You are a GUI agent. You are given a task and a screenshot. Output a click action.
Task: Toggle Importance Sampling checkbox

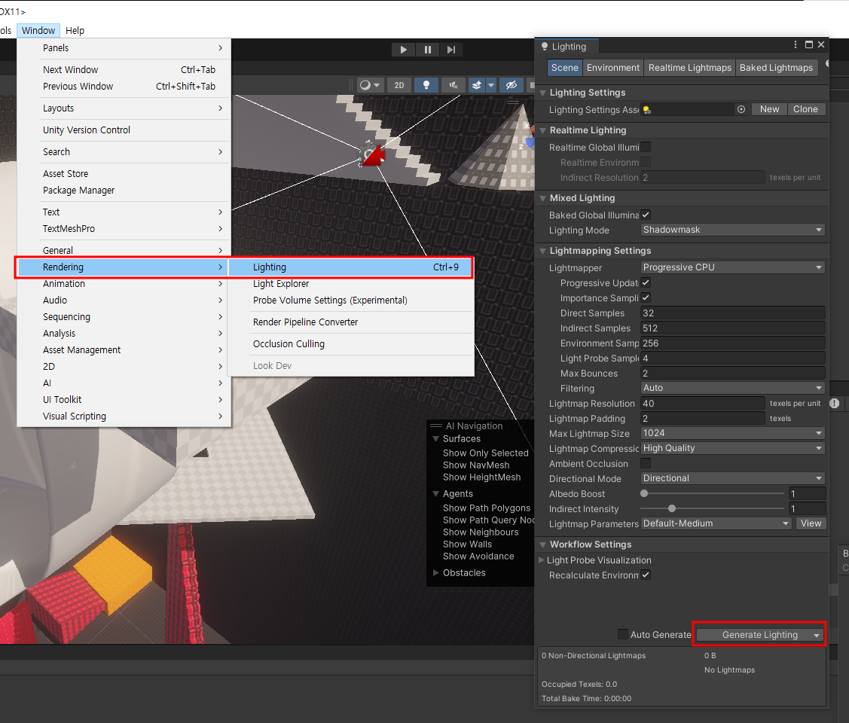tap(646, 297)
